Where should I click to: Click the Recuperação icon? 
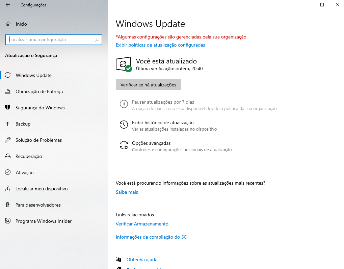(8, 156)
